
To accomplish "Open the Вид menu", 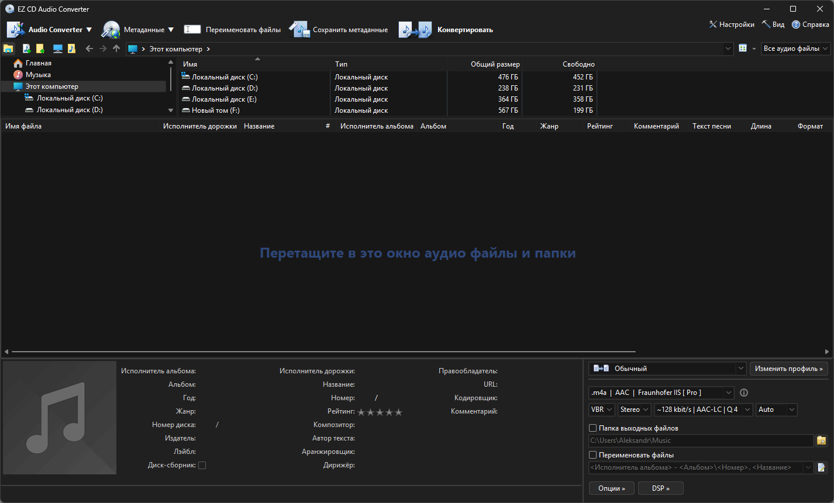I will click(773, 25).
